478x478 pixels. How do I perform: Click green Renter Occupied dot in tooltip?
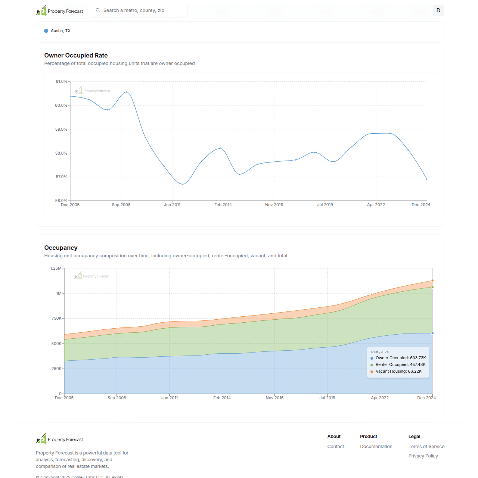372,365
